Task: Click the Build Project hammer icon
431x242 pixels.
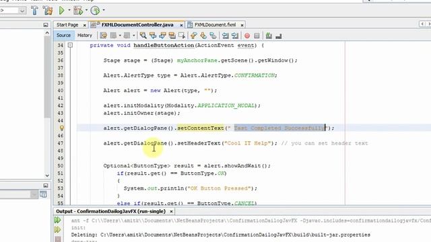Action: [34, 11]
